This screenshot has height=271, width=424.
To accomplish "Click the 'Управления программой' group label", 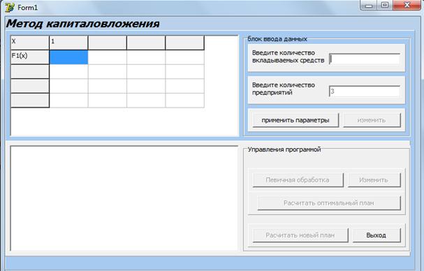I will [284, 149].
